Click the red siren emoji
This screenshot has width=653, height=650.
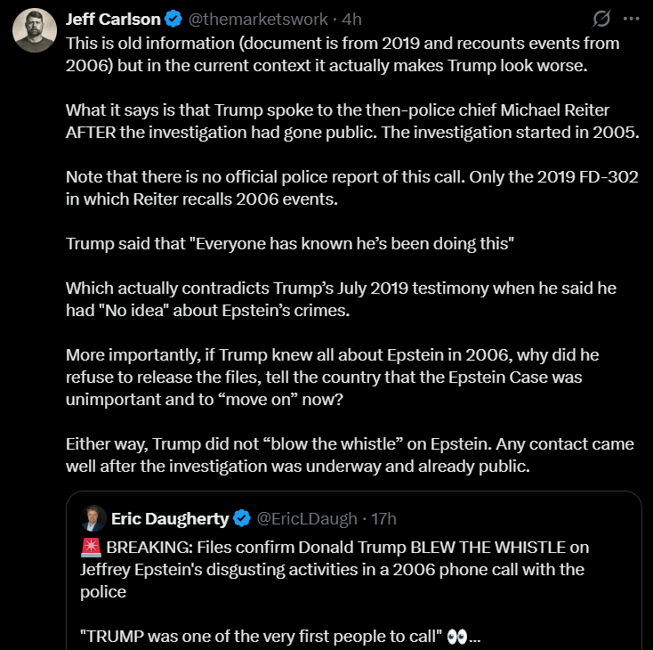pos(91,548)
